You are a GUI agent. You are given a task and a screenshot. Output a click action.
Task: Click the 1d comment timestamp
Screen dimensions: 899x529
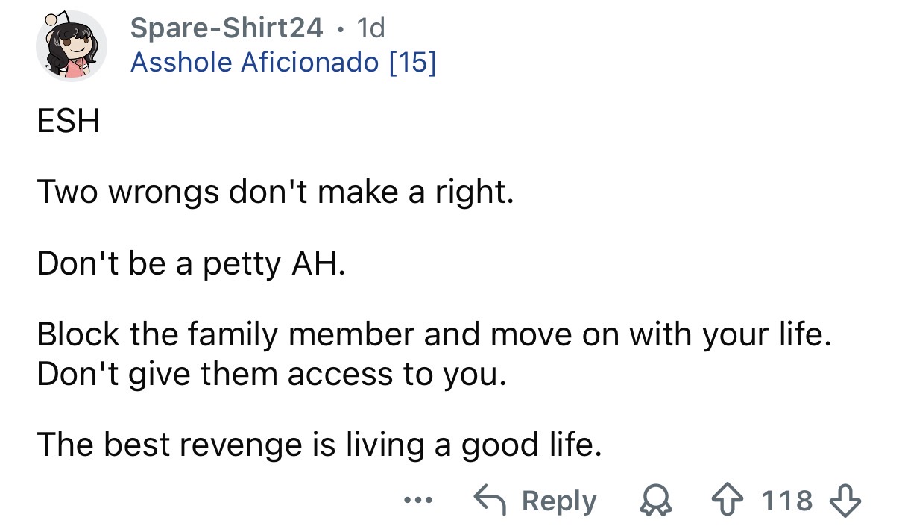[370, 28]
